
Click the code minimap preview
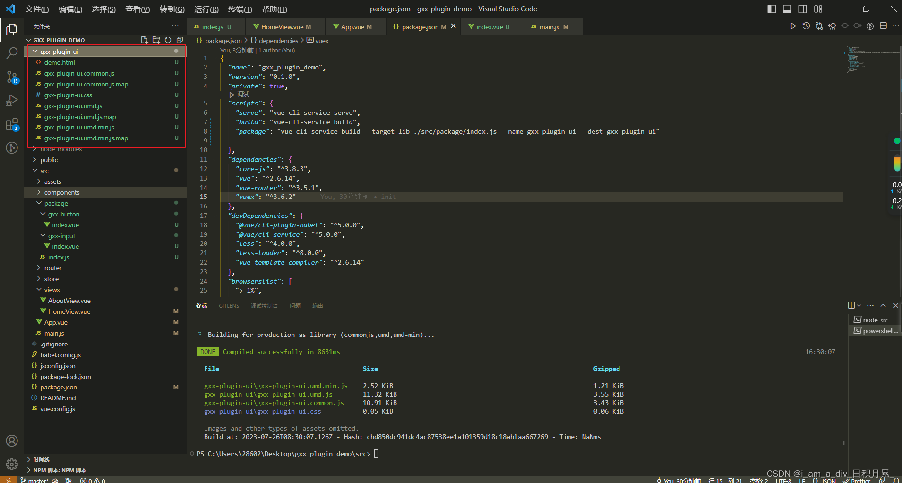click(x=872, y=59)
